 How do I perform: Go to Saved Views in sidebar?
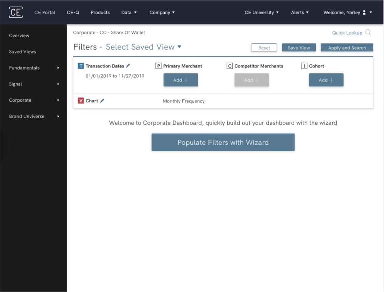[23, 52]
